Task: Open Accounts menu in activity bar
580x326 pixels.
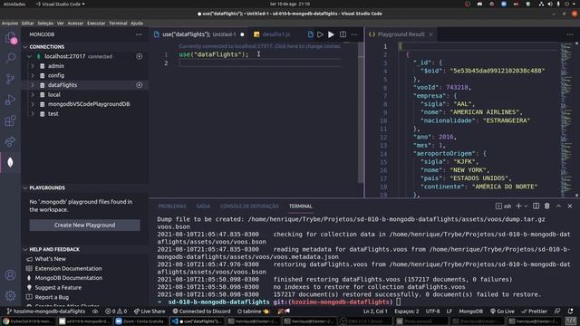Action: pos(10,275)
